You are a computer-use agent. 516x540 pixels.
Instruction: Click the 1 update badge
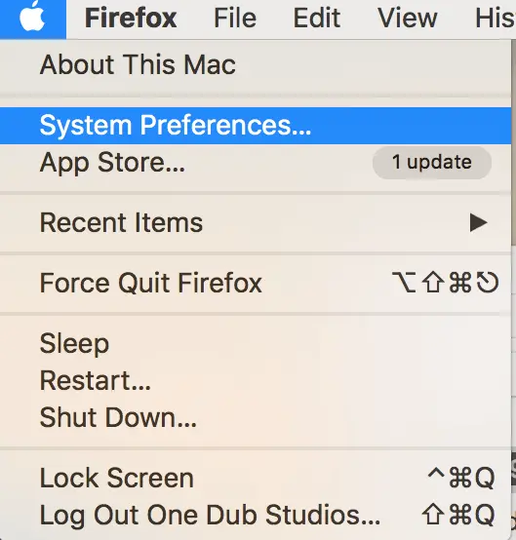(x=432, y=162)
